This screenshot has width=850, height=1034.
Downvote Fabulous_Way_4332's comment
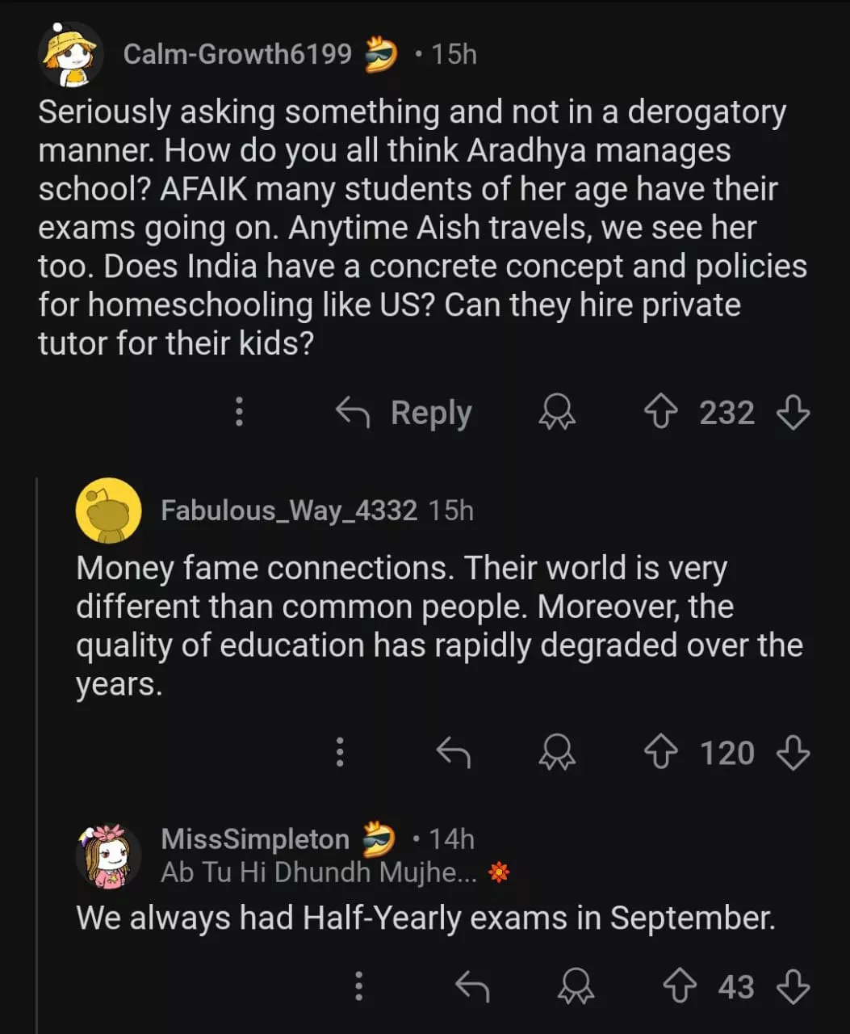(x=793, y=754)
